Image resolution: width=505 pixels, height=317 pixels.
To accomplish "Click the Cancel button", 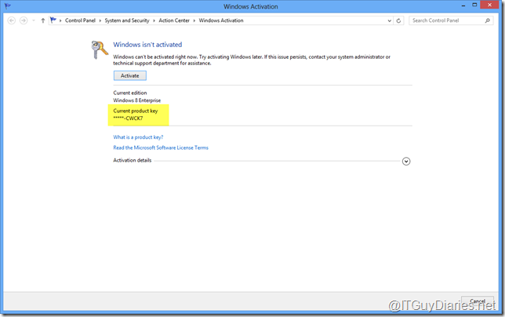I will pos(478,301).
